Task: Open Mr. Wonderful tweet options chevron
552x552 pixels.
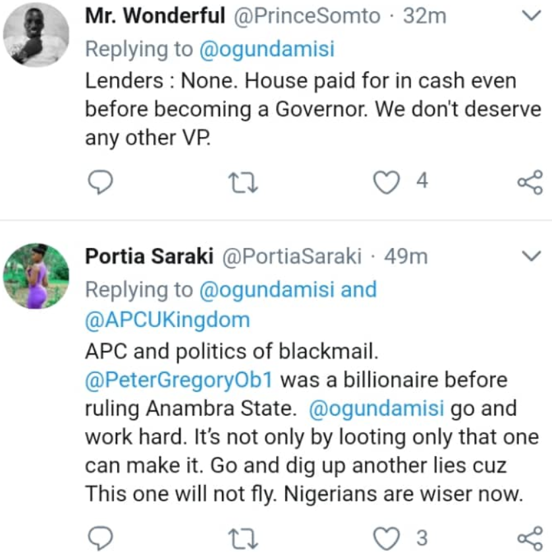Action: pyautogui.click(x=530, y=16)
